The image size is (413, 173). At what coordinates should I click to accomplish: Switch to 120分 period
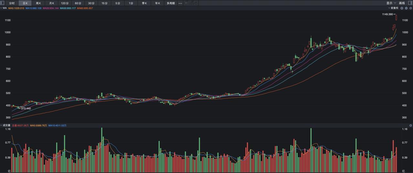pos(65,3)
